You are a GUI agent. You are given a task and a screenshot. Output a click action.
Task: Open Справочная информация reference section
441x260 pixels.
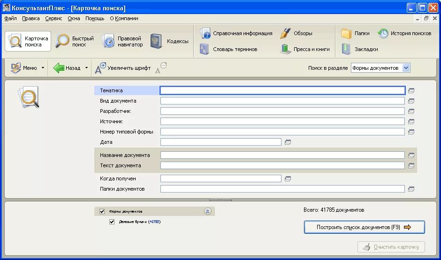(x=236, y=33)
